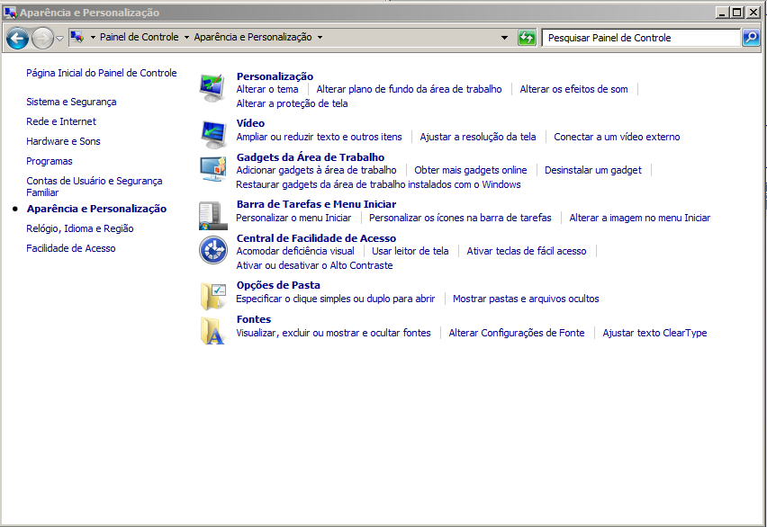Open Facilidade de Acesso in sidebar
The image size is (767, 527).
pyautogui.click(x=71, y=248)
